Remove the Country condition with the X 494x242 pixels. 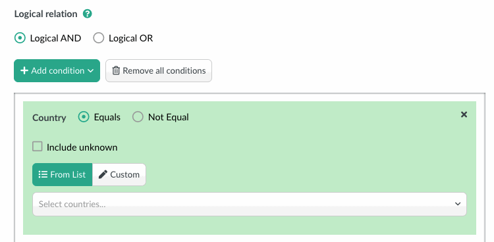[464, 114]
